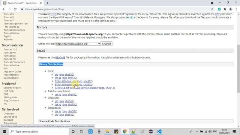The height and width of the screenshot is (135, 240).
Task: Open the KEYS file link
Action: tap(218, 14)
